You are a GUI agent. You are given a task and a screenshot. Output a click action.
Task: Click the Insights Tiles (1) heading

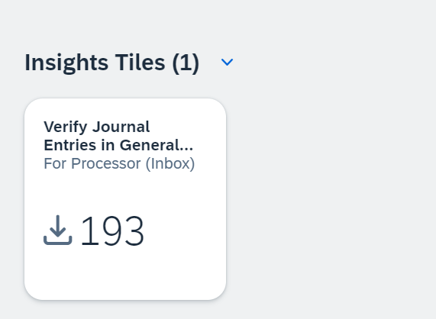[x=112, y=63]
